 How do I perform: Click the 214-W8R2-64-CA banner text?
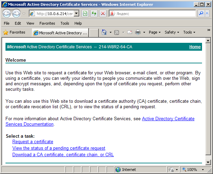pos(115,47)
